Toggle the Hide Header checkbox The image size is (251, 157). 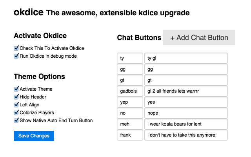pyautogui.click(x=16, y=97)
